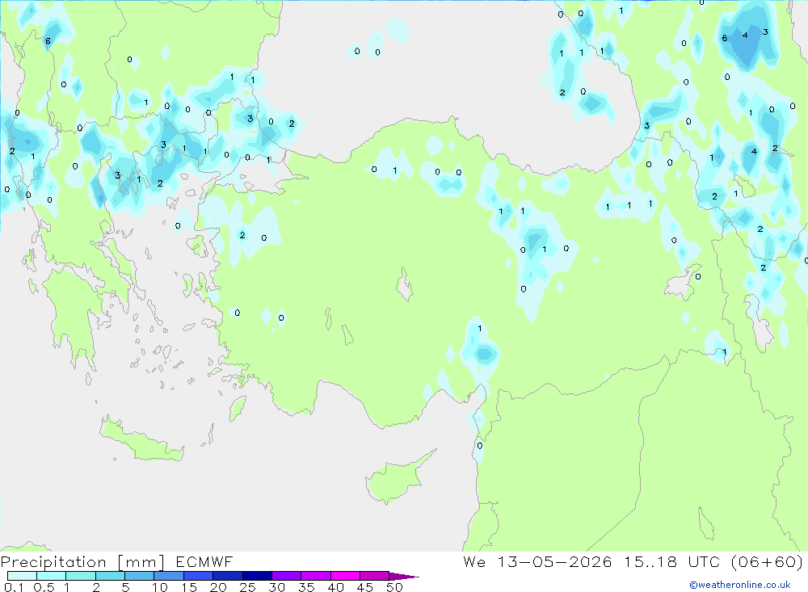Screen dimensions: 808x592
Task: Select the '(06+60)' forecast run text
Action: tap(767, 561)
